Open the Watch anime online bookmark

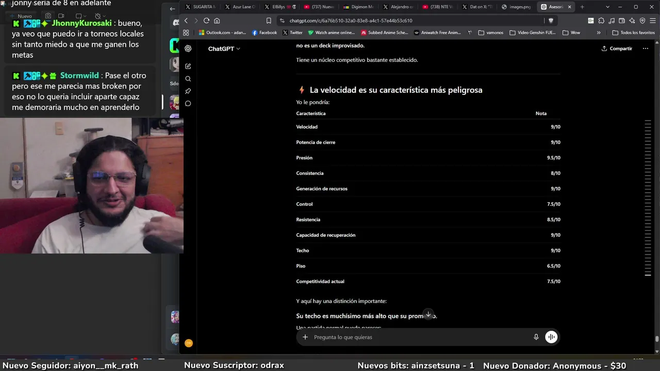pos(332,32)
